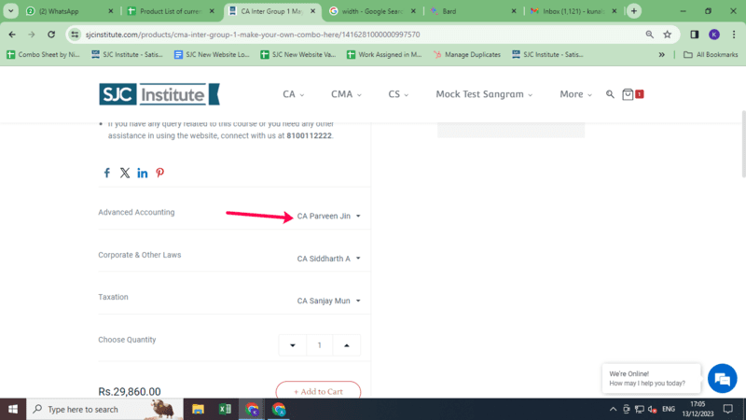
Task: Pin this product on Pinterest
Action: pos(160,174)
